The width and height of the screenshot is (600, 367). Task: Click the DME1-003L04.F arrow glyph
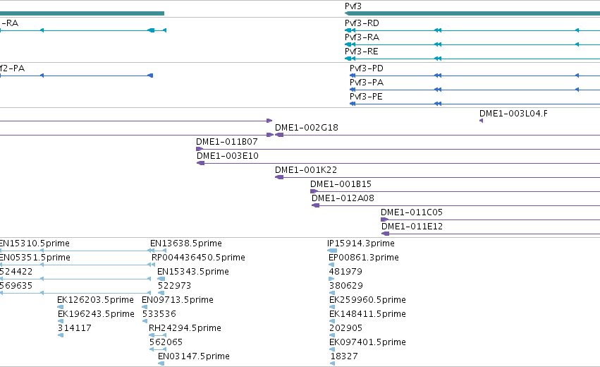pos(481,121)
